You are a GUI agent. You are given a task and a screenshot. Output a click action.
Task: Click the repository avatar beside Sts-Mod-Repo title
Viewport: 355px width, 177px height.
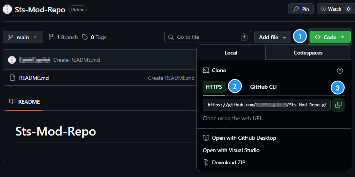[7, 9]
